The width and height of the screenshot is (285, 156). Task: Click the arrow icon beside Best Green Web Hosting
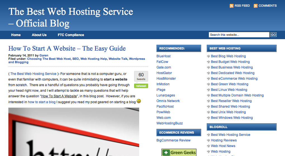(x=208, y=84)
